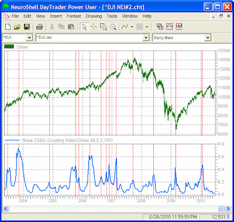Click the New chart icon
The height and width of the screenshot is (222, 234).
coord(8,27)
